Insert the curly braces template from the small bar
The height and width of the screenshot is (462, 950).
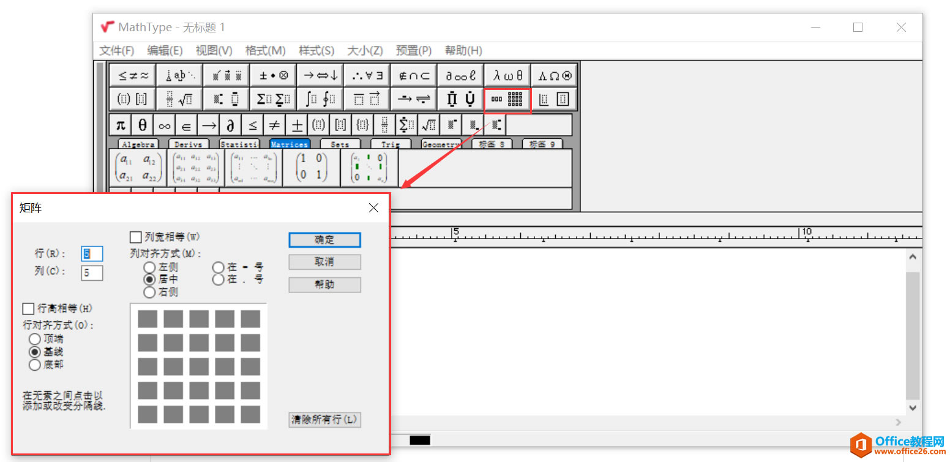pyautogui.click(x=363, y=125)
